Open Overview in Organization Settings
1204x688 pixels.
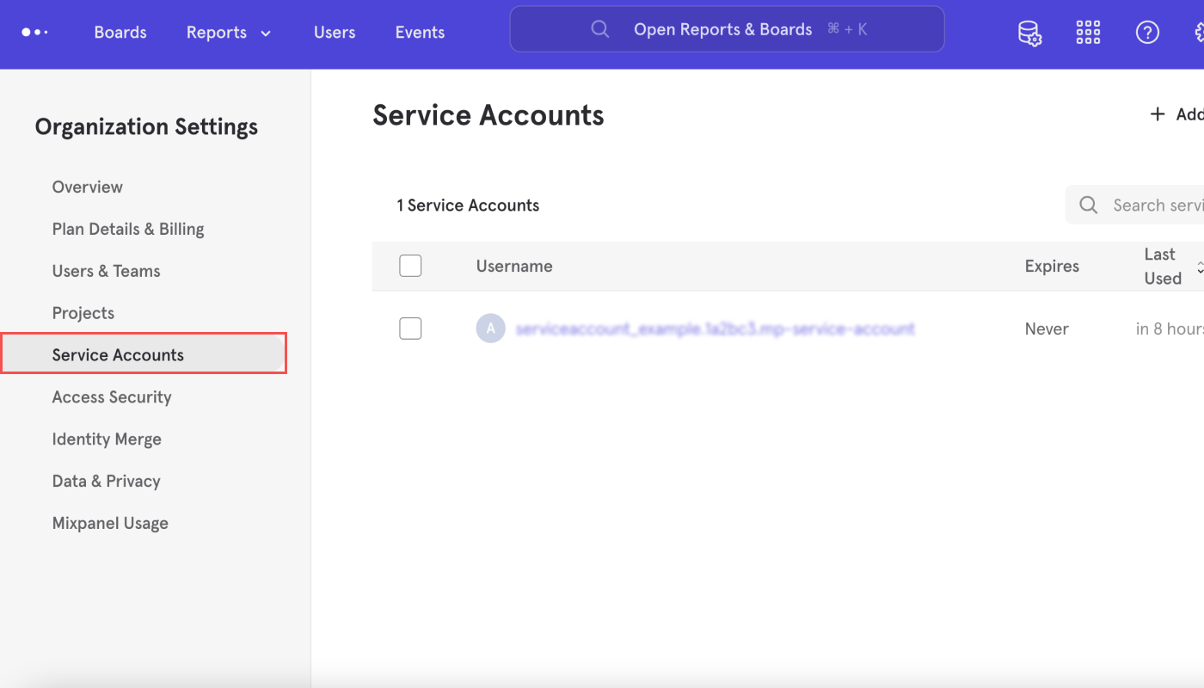point(88,187)
